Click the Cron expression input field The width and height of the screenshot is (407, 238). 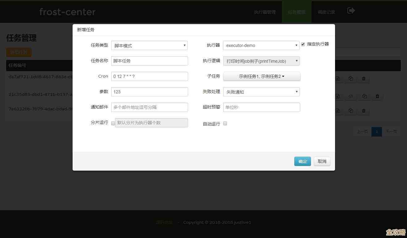click(x=149, y=76)
